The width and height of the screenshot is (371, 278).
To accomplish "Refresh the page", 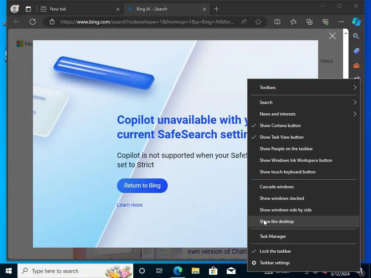I will (x=33, y=22).
